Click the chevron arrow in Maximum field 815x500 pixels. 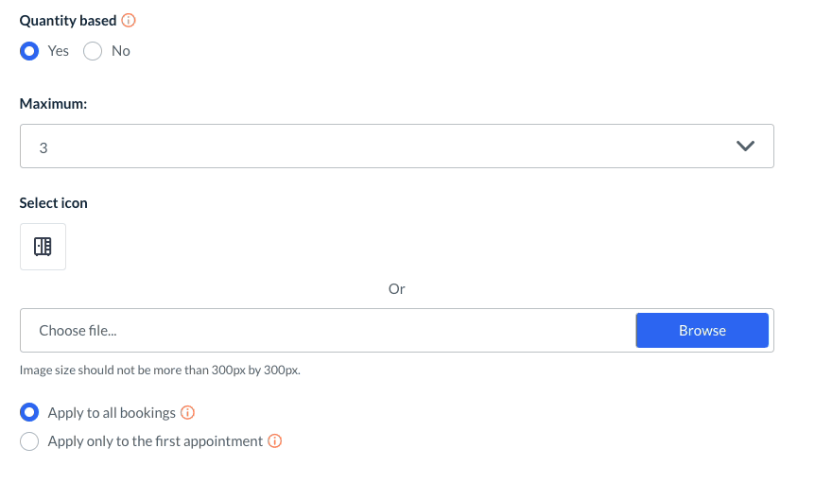(745, 147)
